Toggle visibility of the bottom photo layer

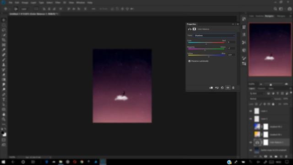[x=251, y=150]
